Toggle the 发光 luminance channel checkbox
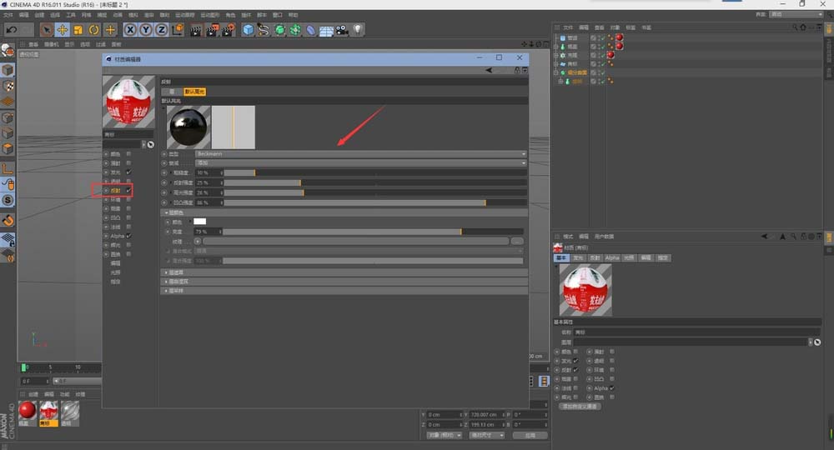 [x=128, y=172]
